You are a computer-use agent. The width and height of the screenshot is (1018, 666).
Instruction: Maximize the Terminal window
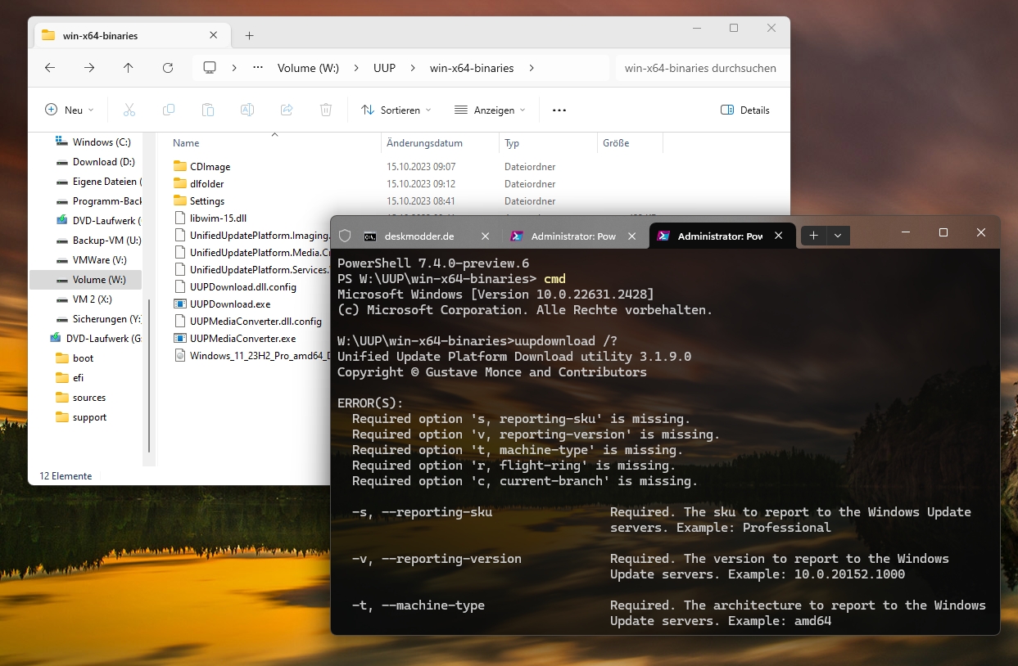[x=943, y=233]
